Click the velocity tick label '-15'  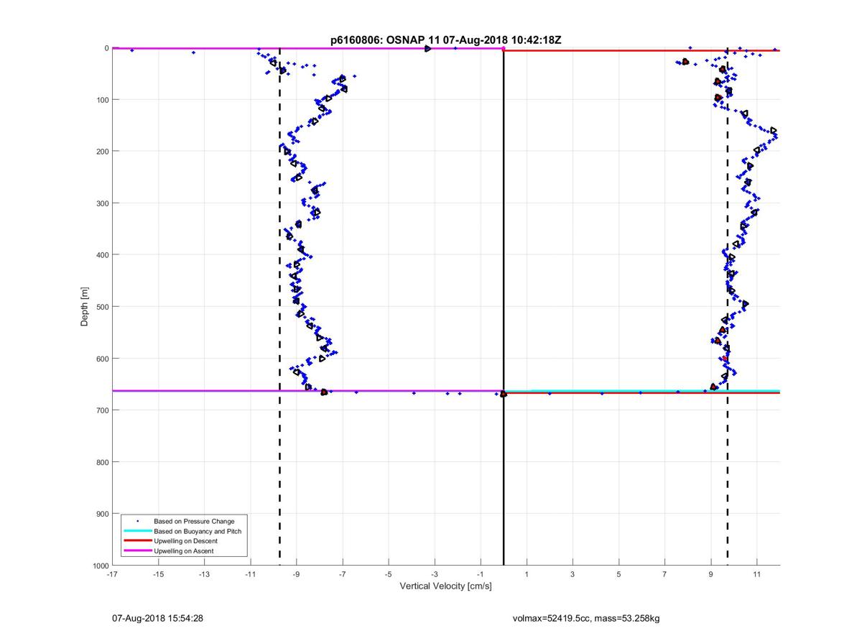(158, 574)
